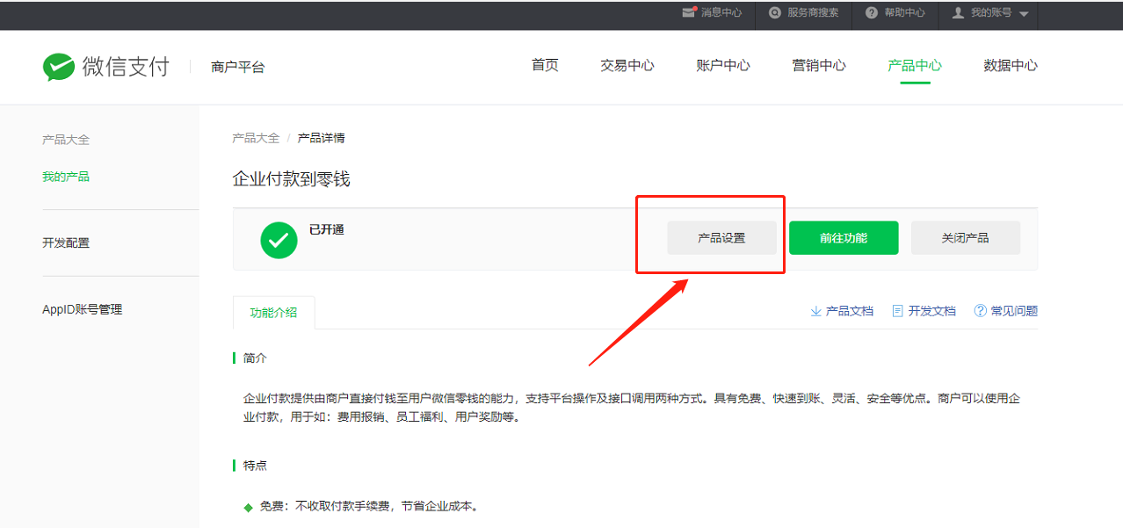Click the 关闭产品 button

[x=965, y=238]
